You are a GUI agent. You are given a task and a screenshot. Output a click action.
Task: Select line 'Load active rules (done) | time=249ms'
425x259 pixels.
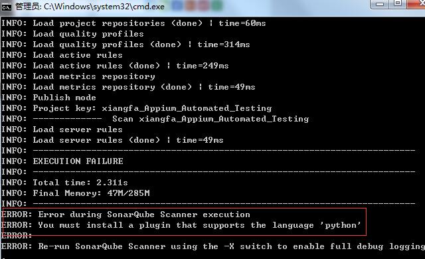point(115,66)
